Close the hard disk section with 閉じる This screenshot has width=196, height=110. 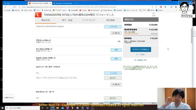point(116,84)
